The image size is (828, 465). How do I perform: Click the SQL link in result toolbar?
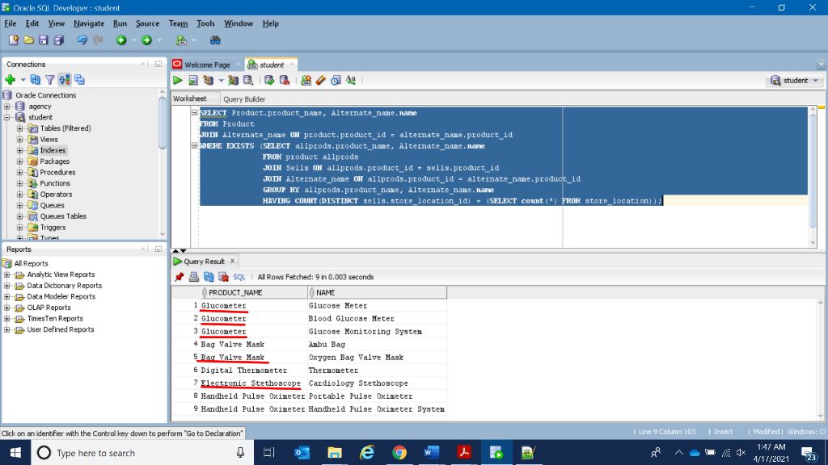[x=239, y=277]
